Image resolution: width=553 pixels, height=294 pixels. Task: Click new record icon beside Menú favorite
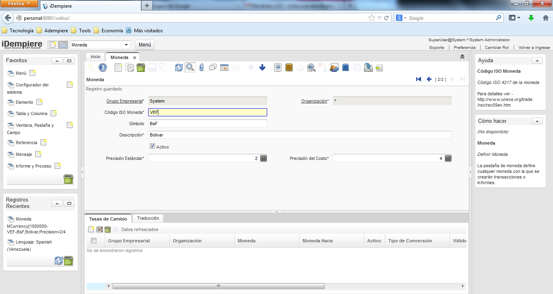tap(33, 73)
